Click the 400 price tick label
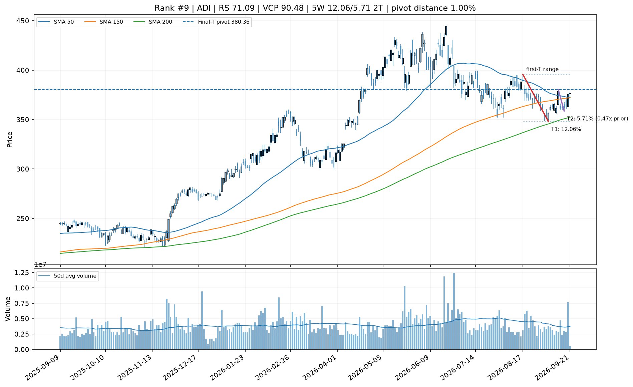This screenshot has width=633, height=387. (x=23, y=70)
